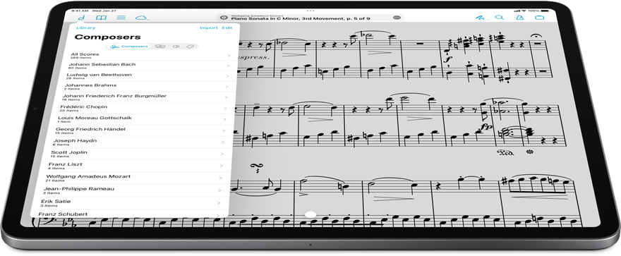Open the score library music note icon

click(x=81, y=18)
